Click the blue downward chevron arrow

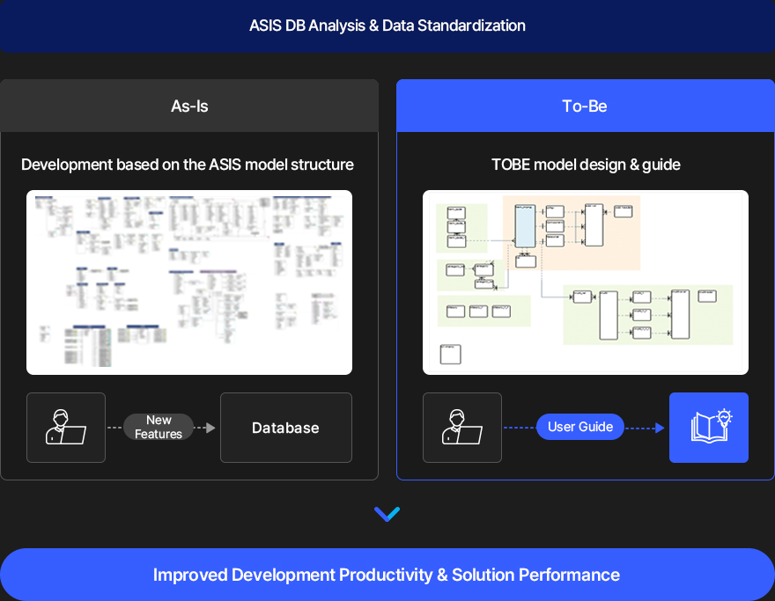click(387, 514)
